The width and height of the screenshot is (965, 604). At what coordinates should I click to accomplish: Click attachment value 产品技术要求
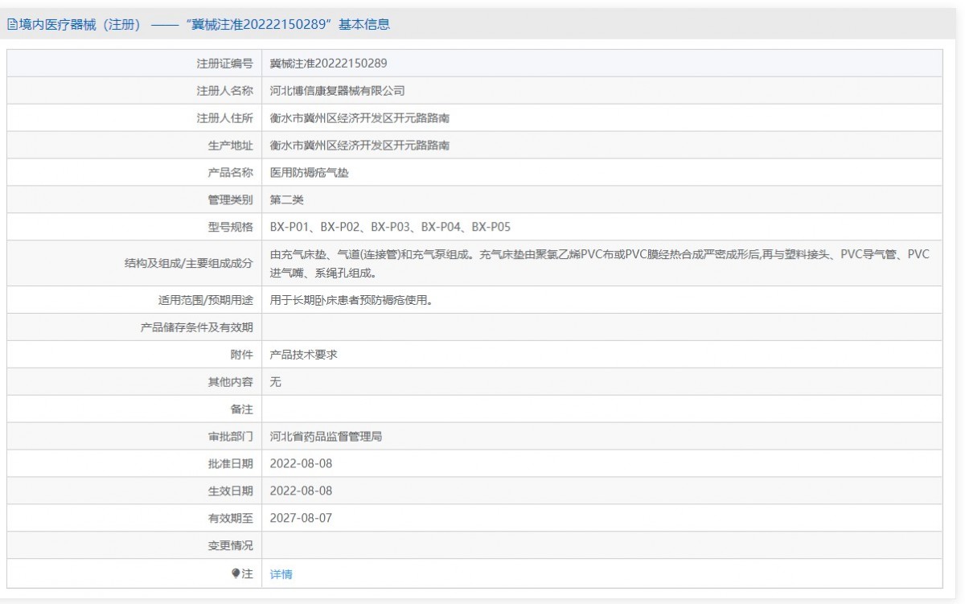tap(303, 355)
